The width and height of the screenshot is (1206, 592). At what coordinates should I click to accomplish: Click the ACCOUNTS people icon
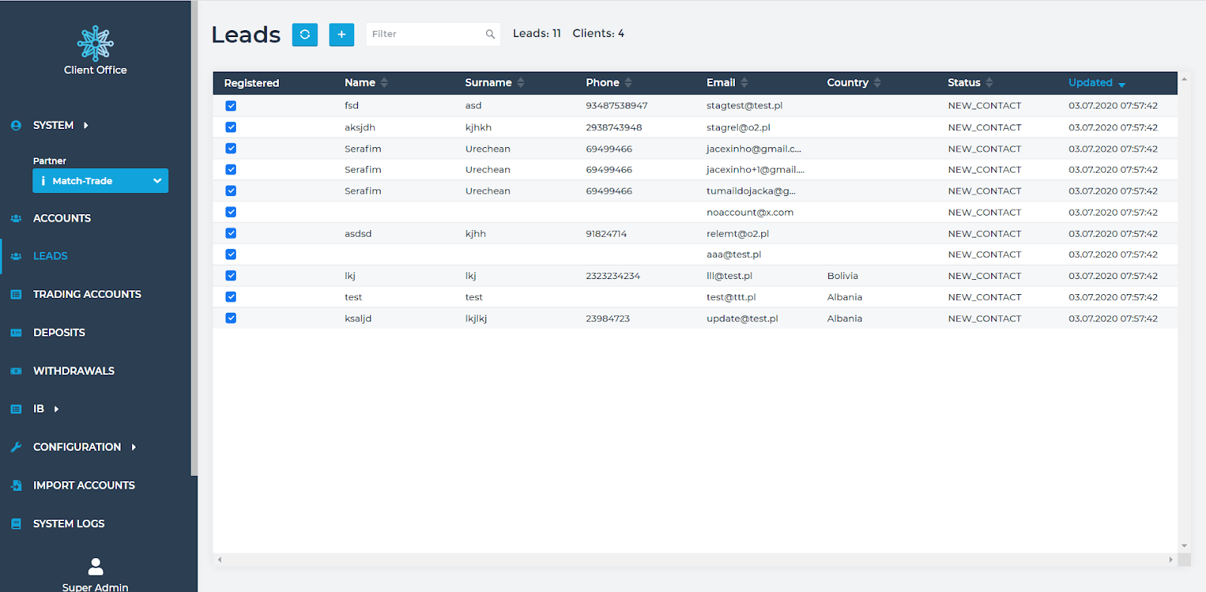pos(16,218)
